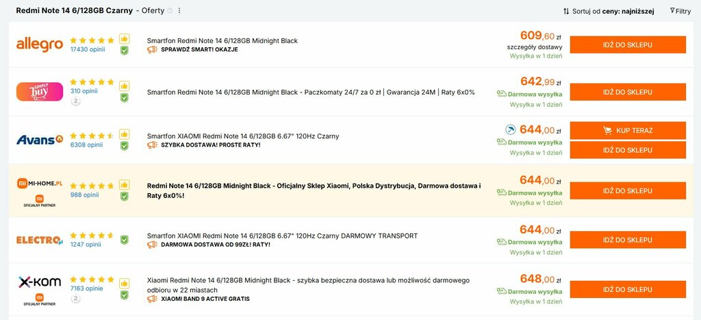Click the blue umbrella icon beside the Avans price
Screen dimensions: 701x320
510,130
